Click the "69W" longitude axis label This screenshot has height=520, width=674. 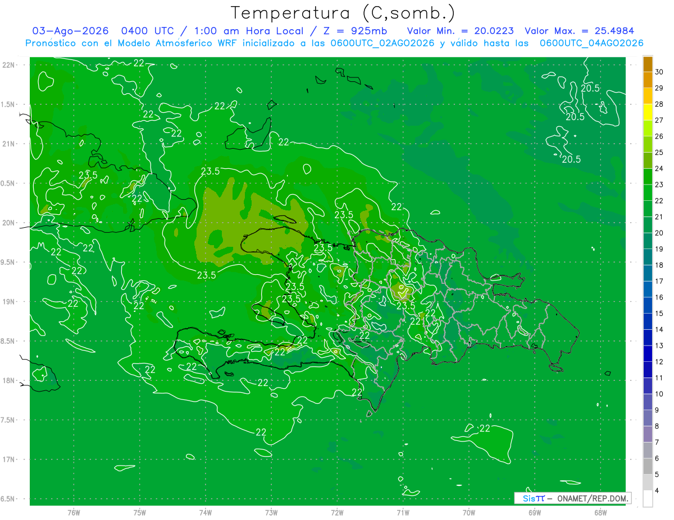click(x=534, y=513)
